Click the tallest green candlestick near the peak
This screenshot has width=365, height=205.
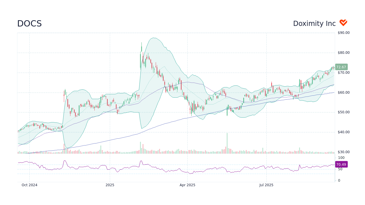pyautogui.click(x=141, y=48)
